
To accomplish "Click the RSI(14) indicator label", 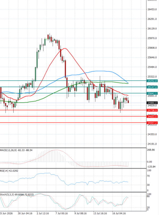I will (4, 171).
